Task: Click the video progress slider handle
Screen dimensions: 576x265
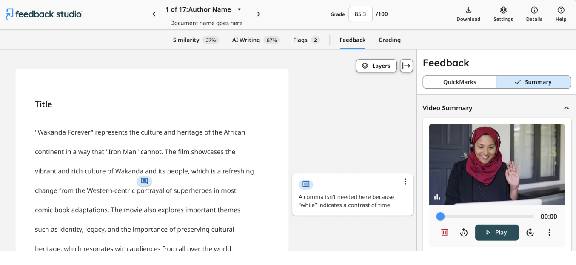Action: click(x=440, y=216)
